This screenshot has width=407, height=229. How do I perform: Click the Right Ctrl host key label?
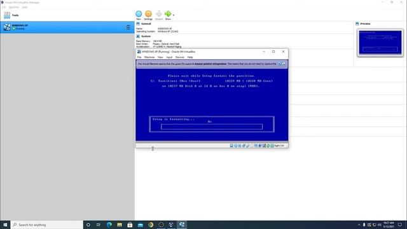pos(279,146)
